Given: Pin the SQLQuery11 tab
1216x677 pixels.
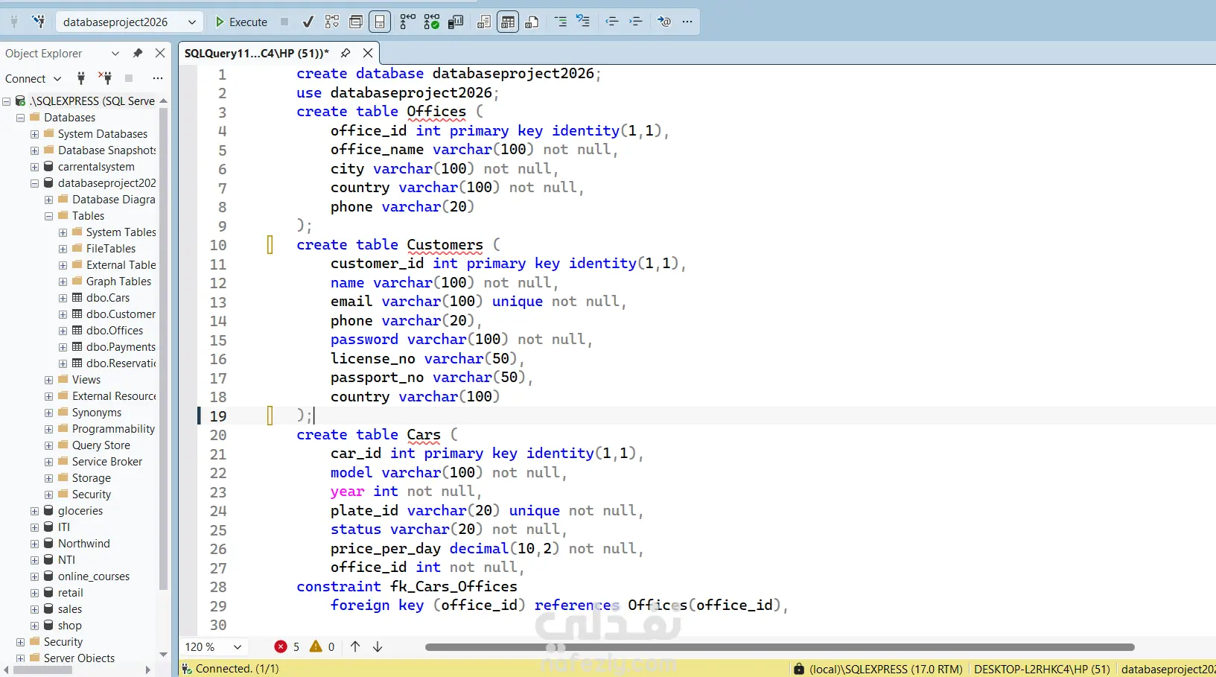Looking at the screenshot, I should coord(345,53).
